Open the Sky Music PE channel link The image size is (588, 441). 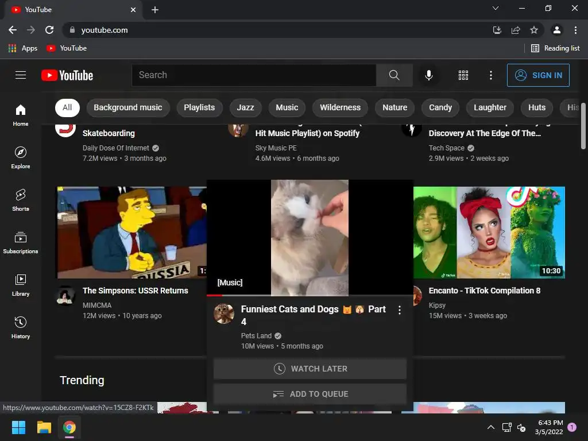[276, 148]
